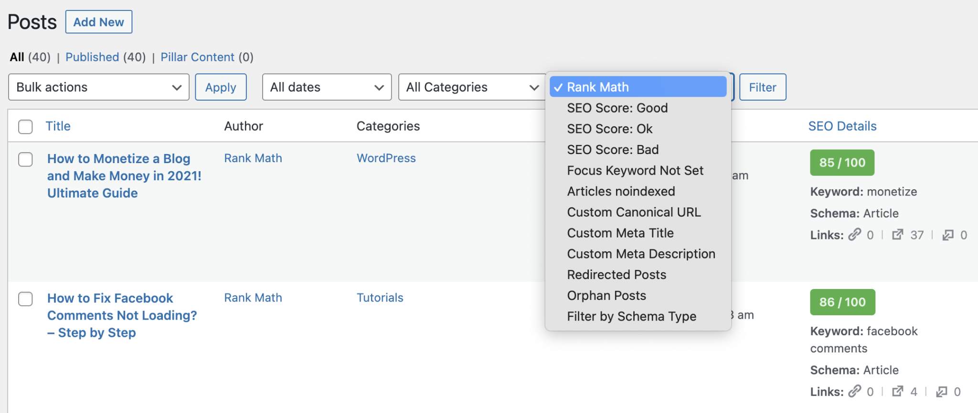This screenshot has width=978, height=413.
Task: Click internal links icon in monetize post row
Action: click(854, 235)
